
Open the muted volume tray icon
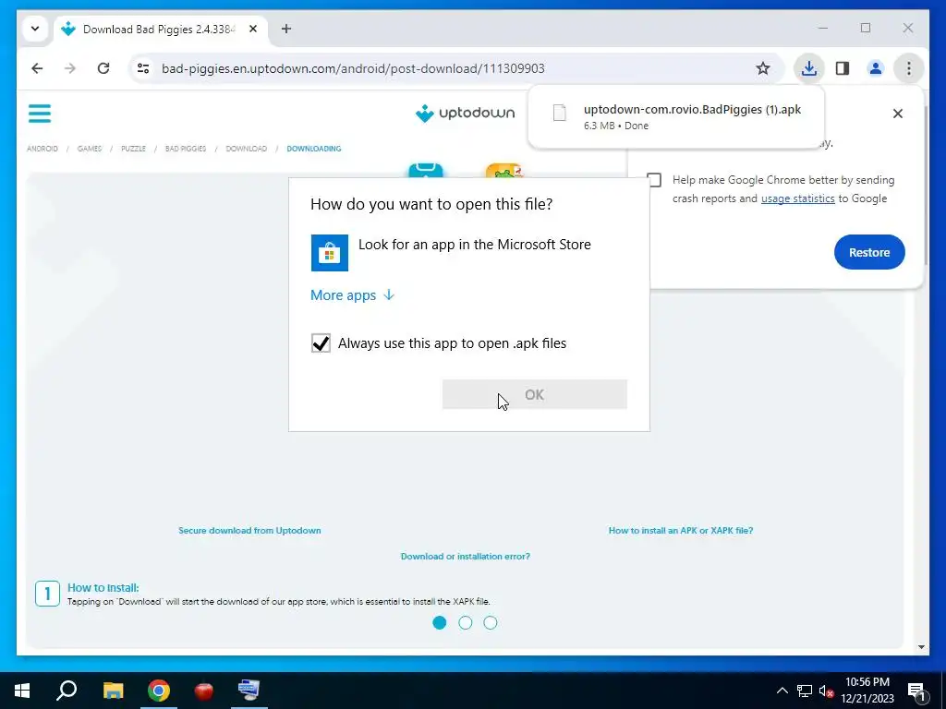point(827,691)
